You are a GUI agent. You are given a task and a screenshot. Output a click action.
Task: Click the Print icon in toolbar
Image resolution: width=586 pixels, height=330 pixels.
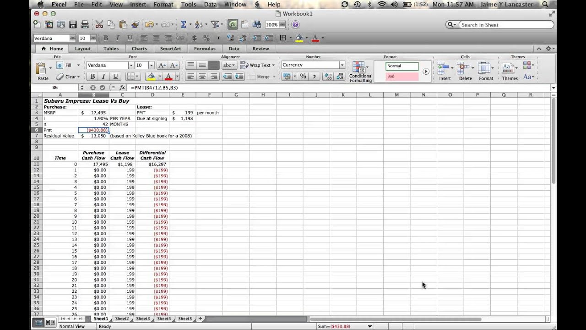tap(85, 25)
